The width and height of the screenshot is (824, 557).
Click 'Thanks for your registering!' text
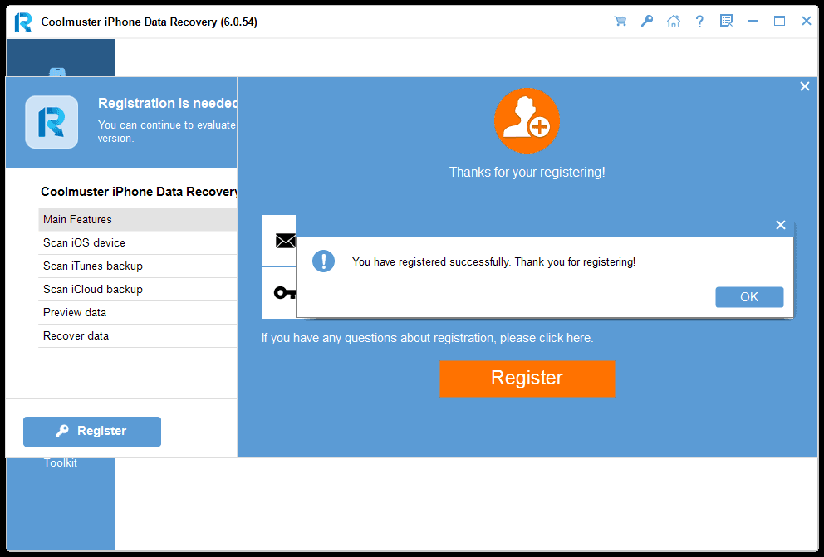pos(527,172)
